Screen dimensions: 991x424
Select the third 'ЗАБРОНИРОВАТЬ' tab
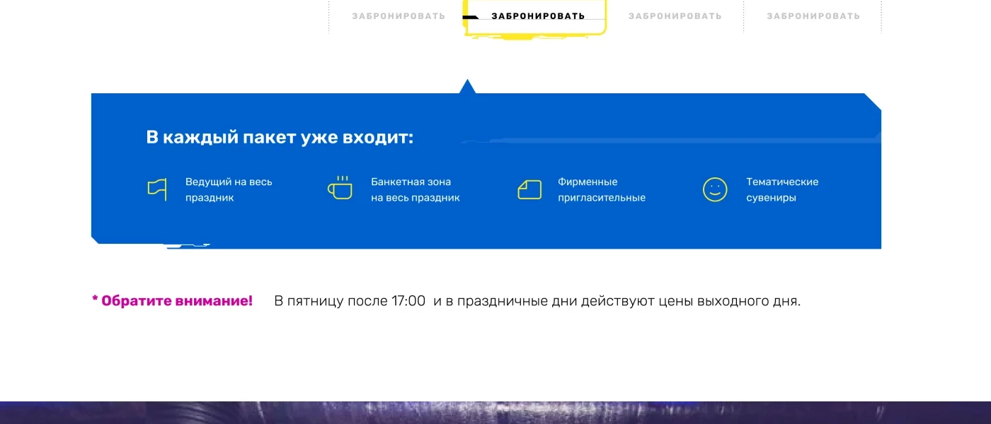673,15
